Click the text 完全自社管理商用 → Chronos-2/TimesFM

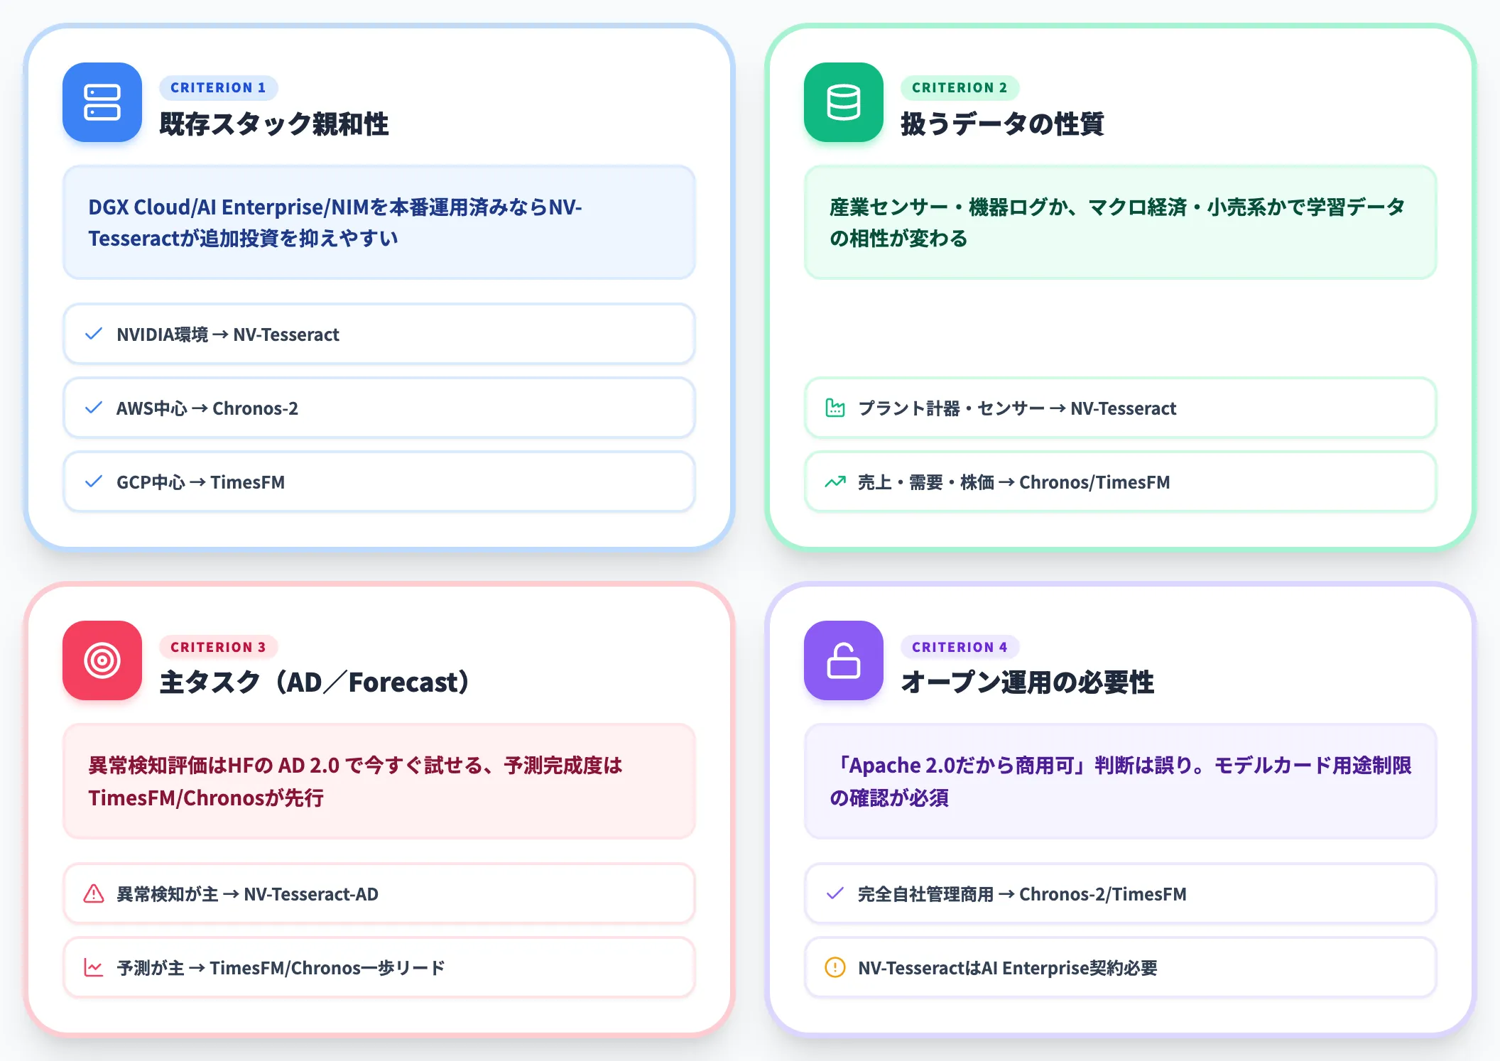click(x=1022, y=894)
